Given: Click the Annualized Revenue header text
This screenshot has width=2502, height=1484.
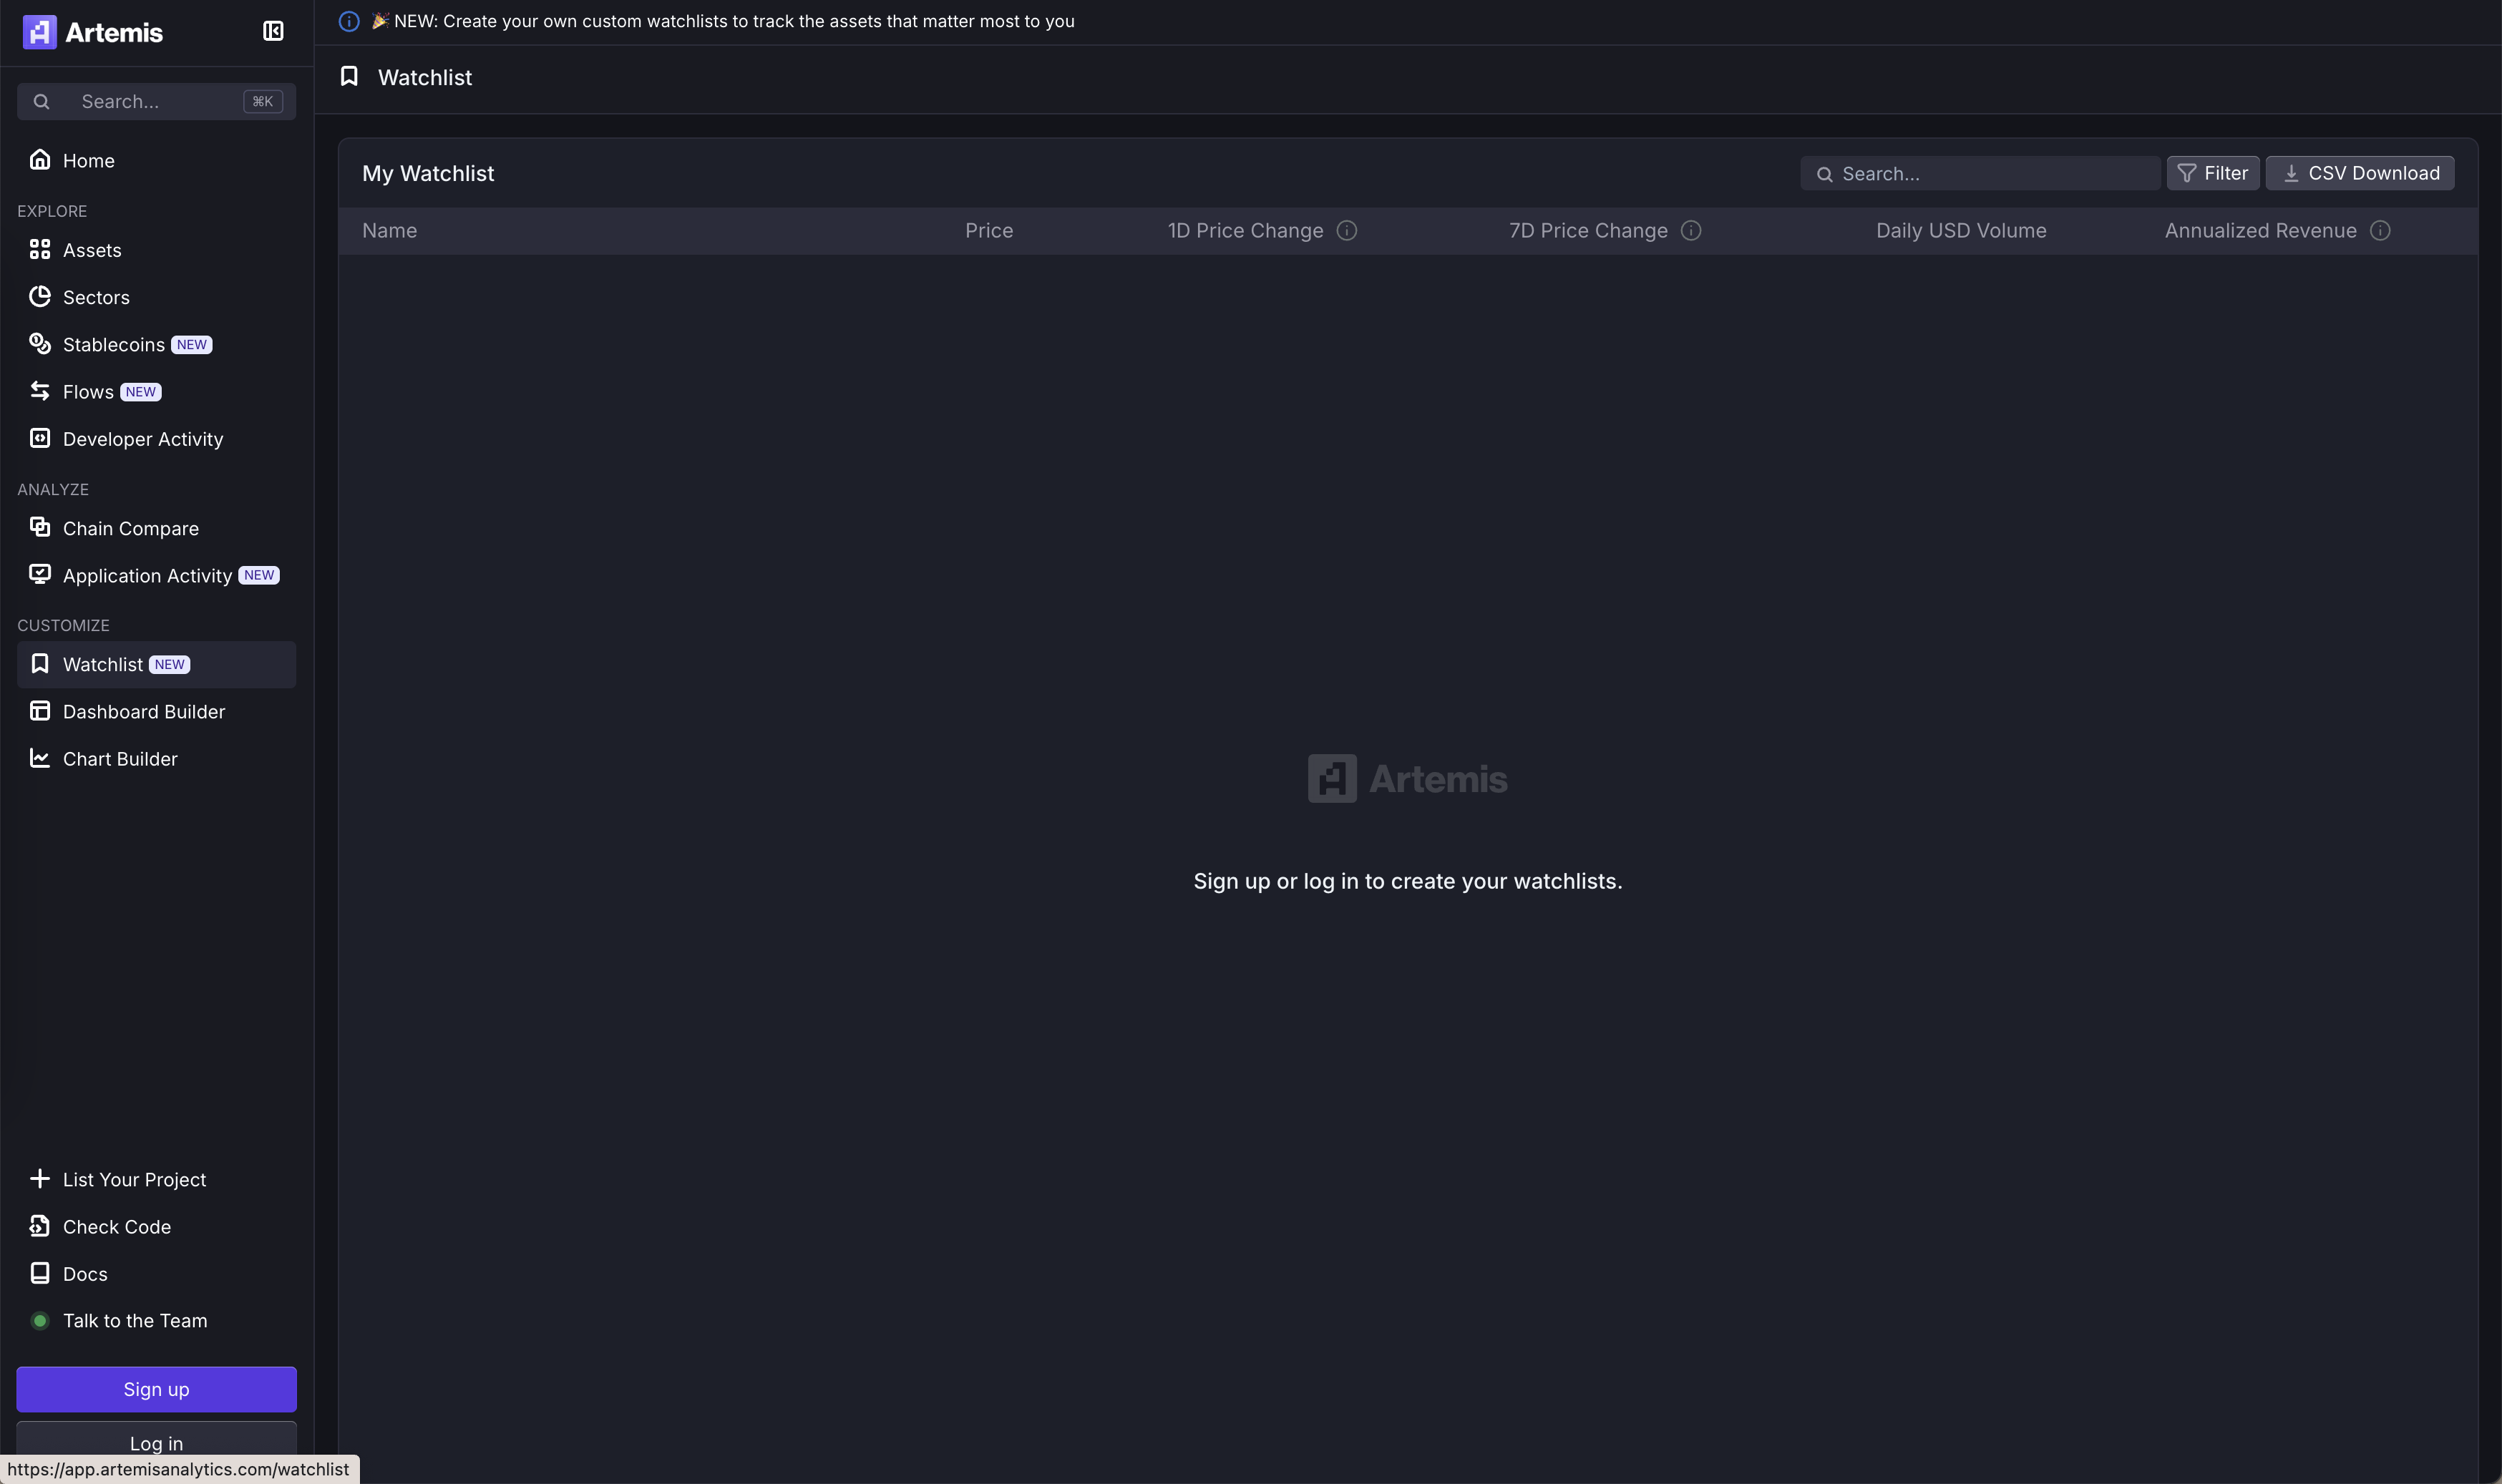Looking at the screenshot, I should (x=2260, y=231).
